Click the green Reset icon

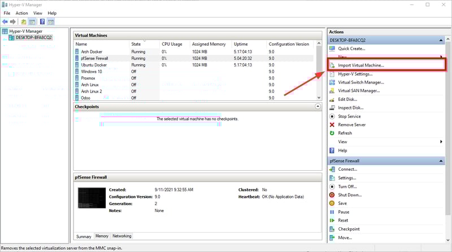pyautogui.click(x=332, y=220)
